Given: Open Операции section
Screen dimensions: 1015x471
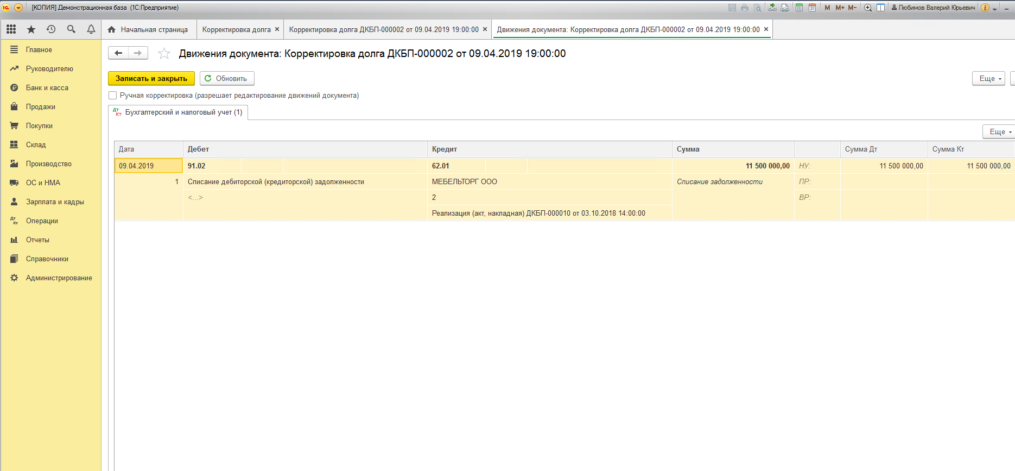Looking at the screenshot, I should pos(50,221).
